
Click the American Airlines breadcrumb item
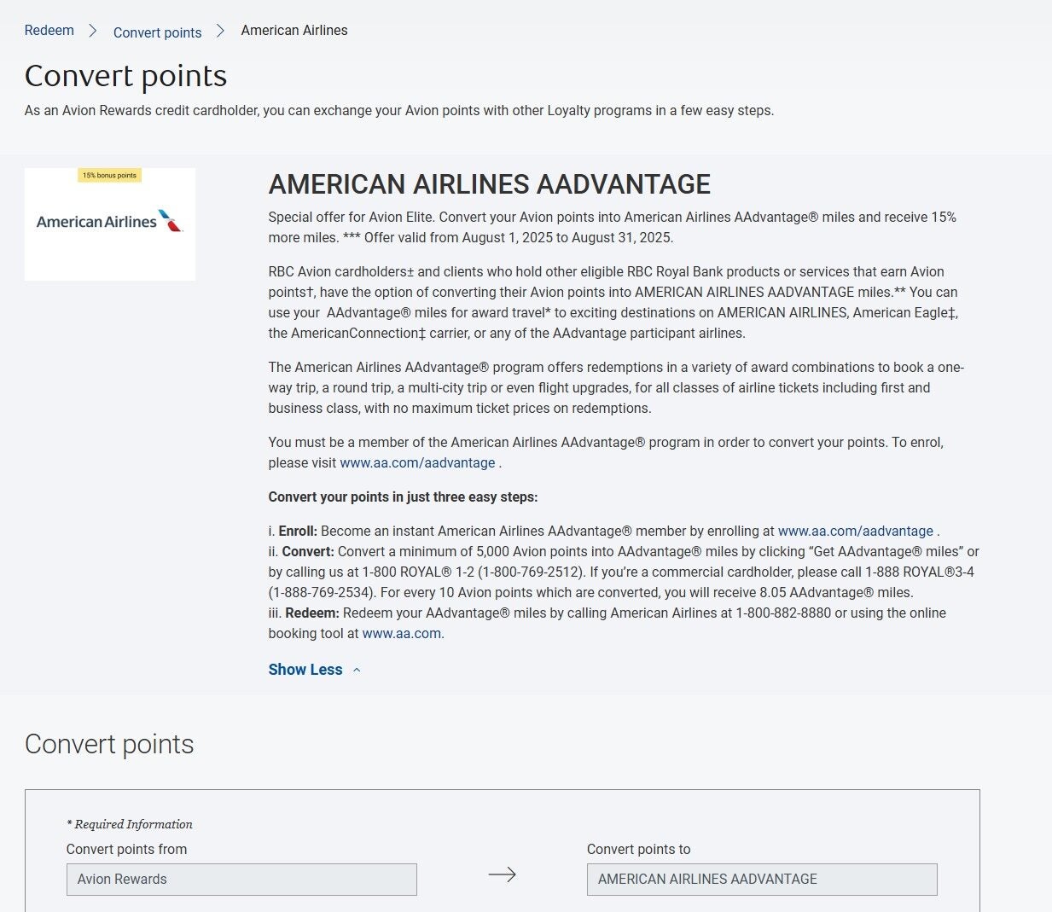coord(294,31)
